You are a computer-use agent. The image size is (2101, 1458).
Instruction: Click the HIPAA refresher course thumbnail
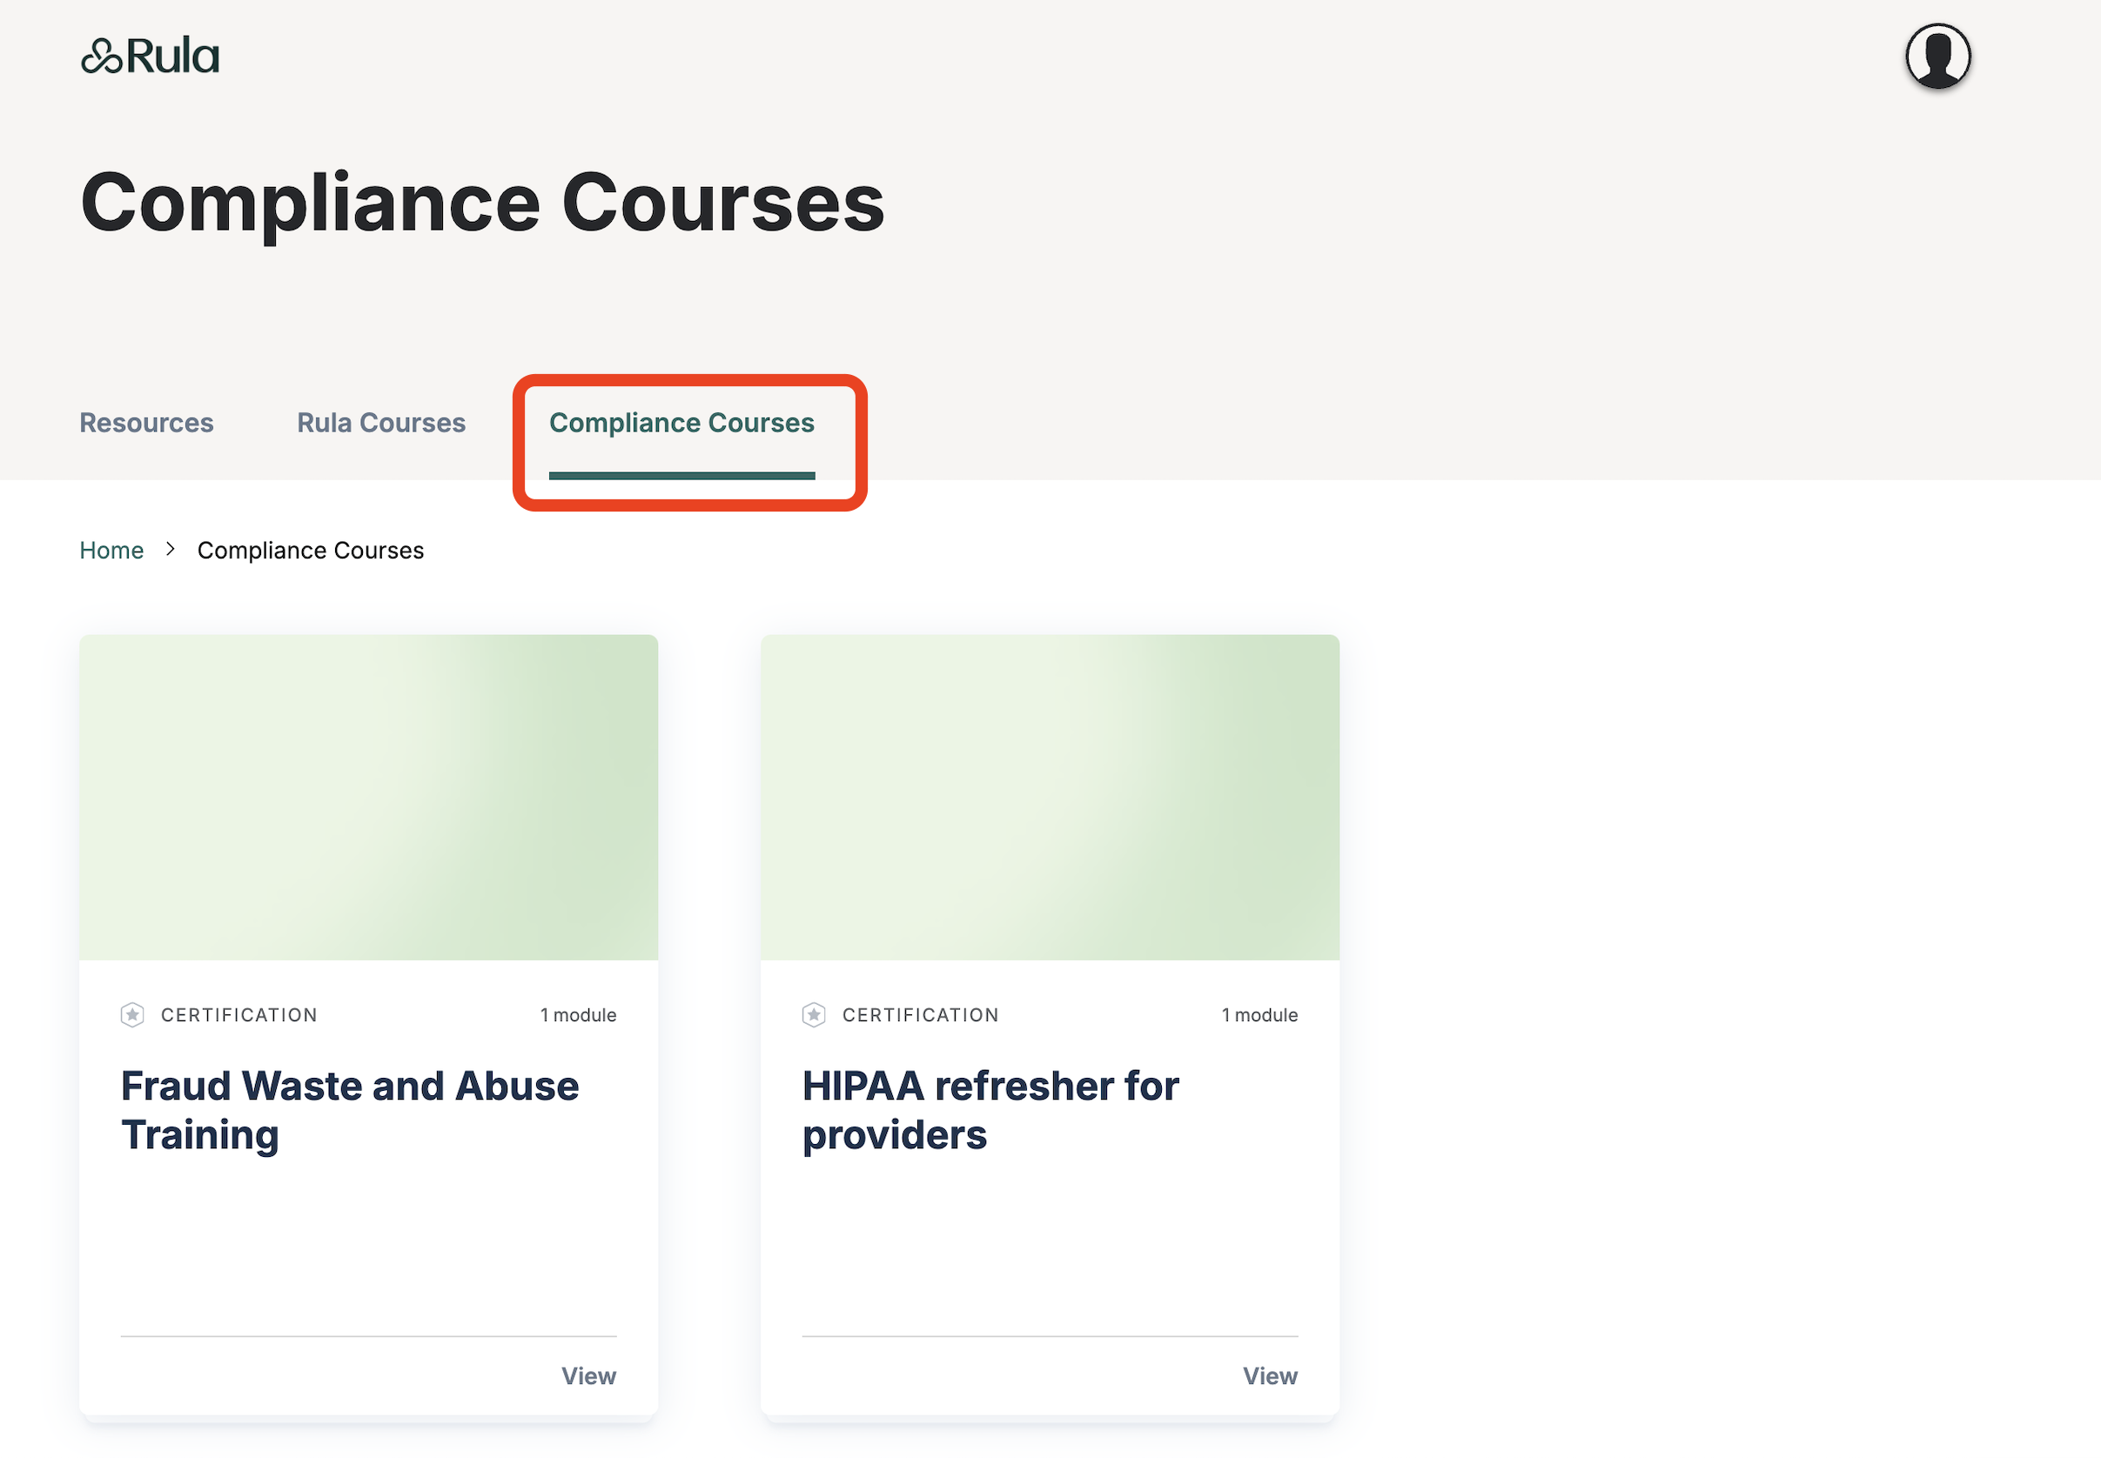point(1049,797)
